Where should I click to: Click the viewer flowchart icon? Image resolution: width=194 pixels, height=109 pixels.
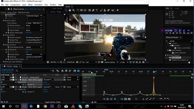point(140,62)
